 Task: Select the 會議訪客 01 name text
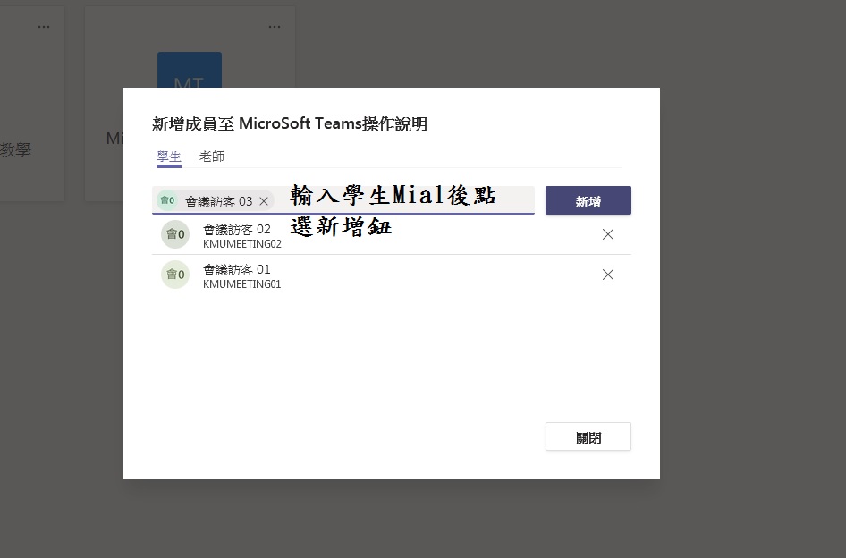237,269
